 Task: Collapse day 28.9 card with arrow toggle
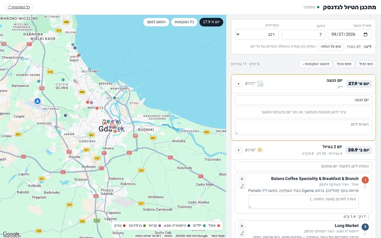(x=238, y=150)
